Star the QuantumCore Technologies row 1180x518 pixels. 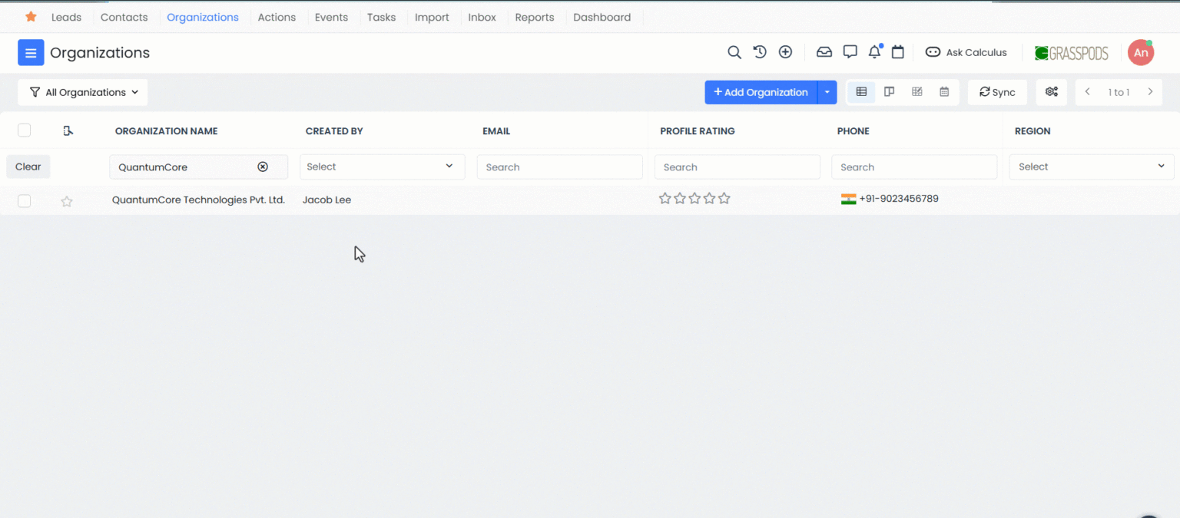pyautogui.click(x=67, y=201)
